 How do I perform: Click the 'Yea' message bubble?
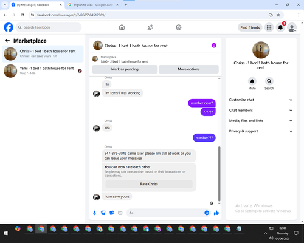point(107,128)
